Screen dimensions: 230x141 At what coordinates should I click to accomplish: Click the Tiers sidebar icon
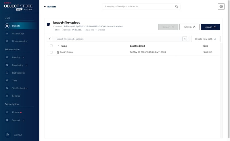click(7, 81)
